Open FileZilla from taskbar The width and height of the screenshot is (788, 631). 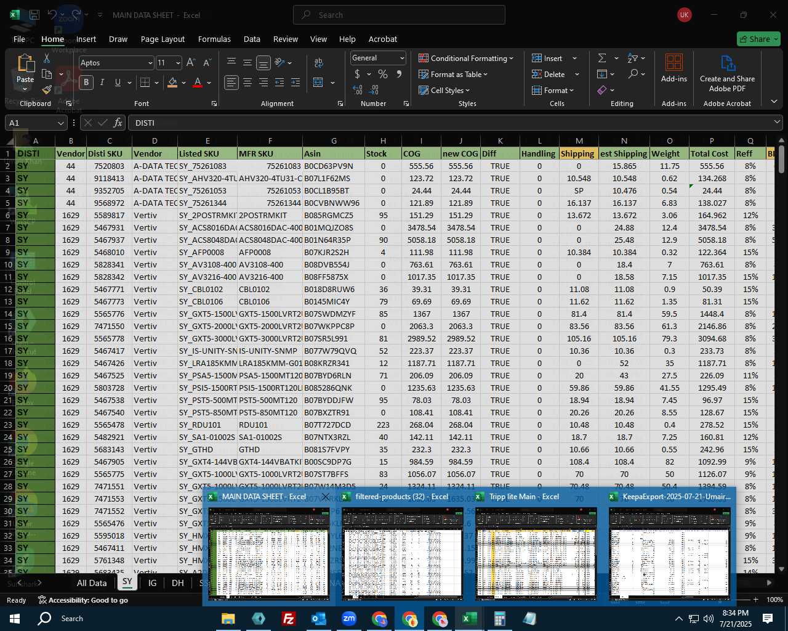point(288,618)
